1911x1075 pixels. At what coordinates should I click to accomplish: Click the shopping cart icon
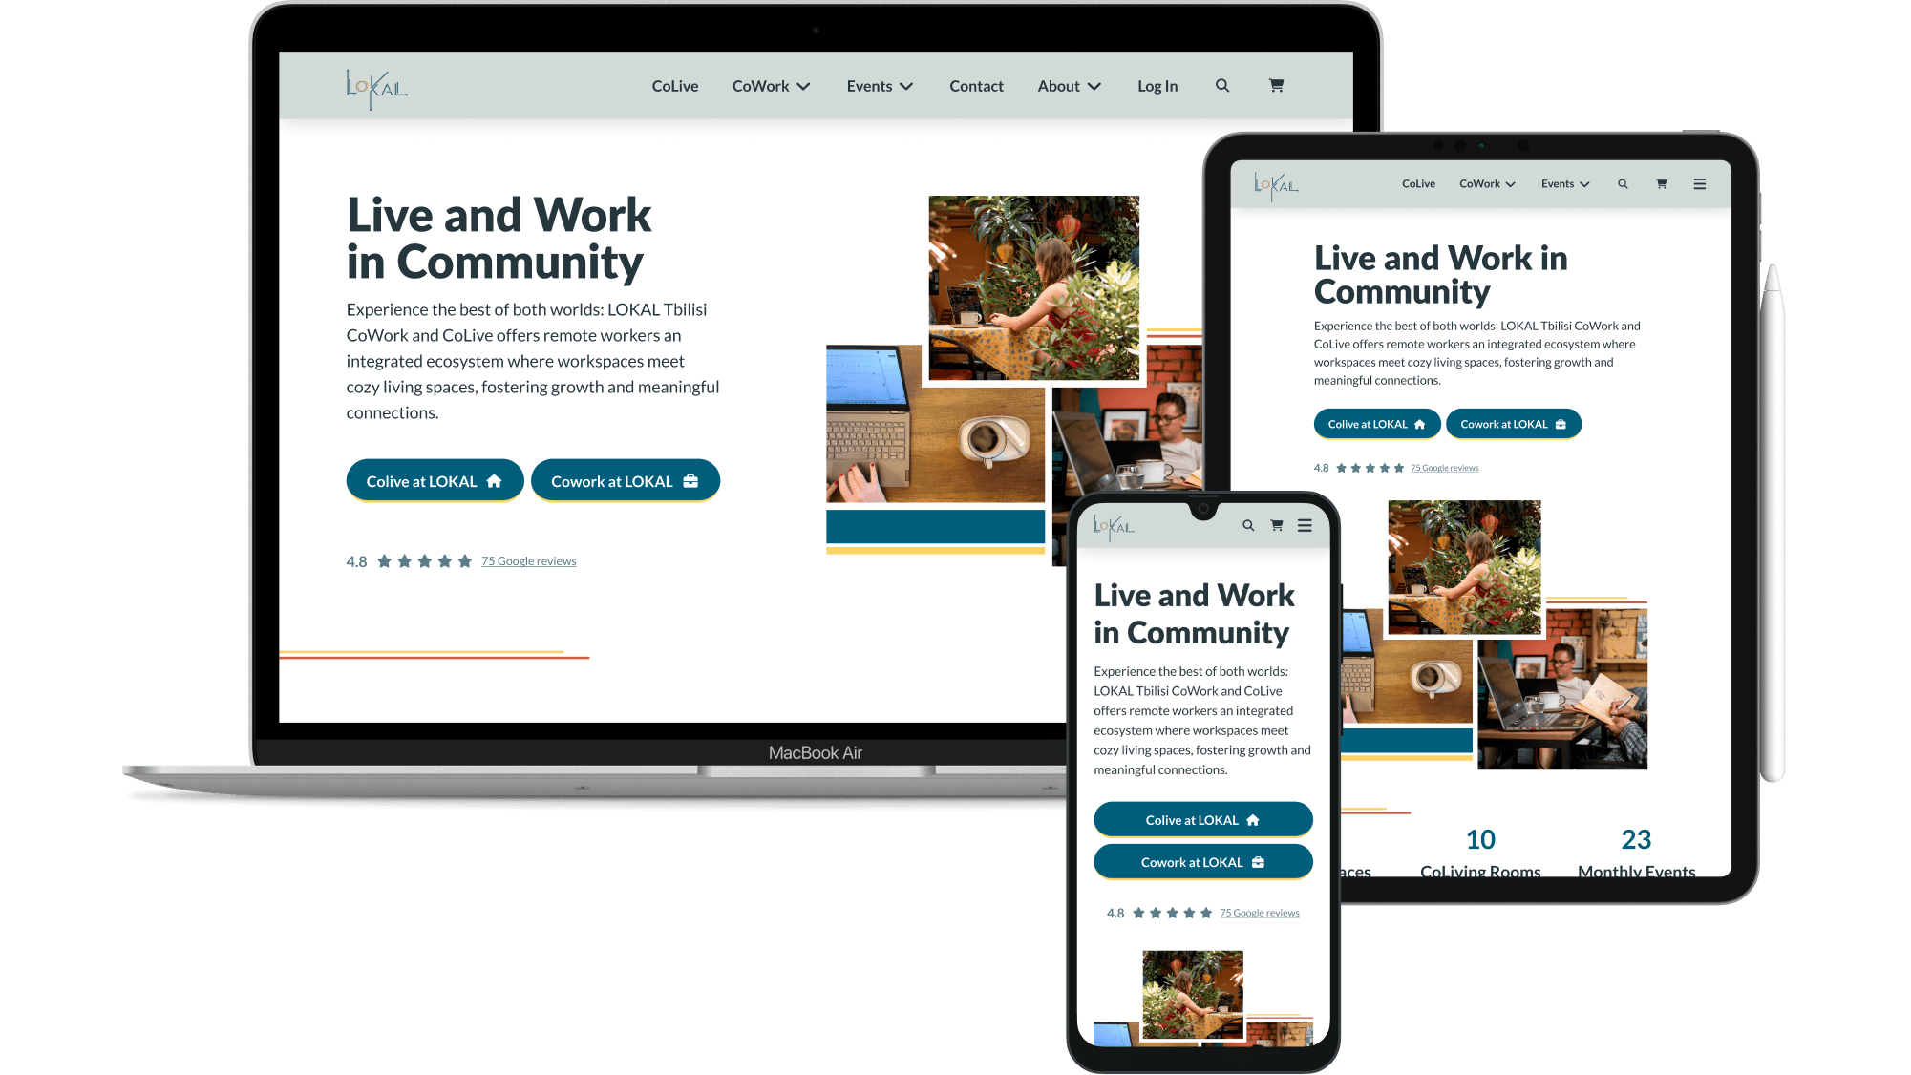click(x=1276, y=85)
